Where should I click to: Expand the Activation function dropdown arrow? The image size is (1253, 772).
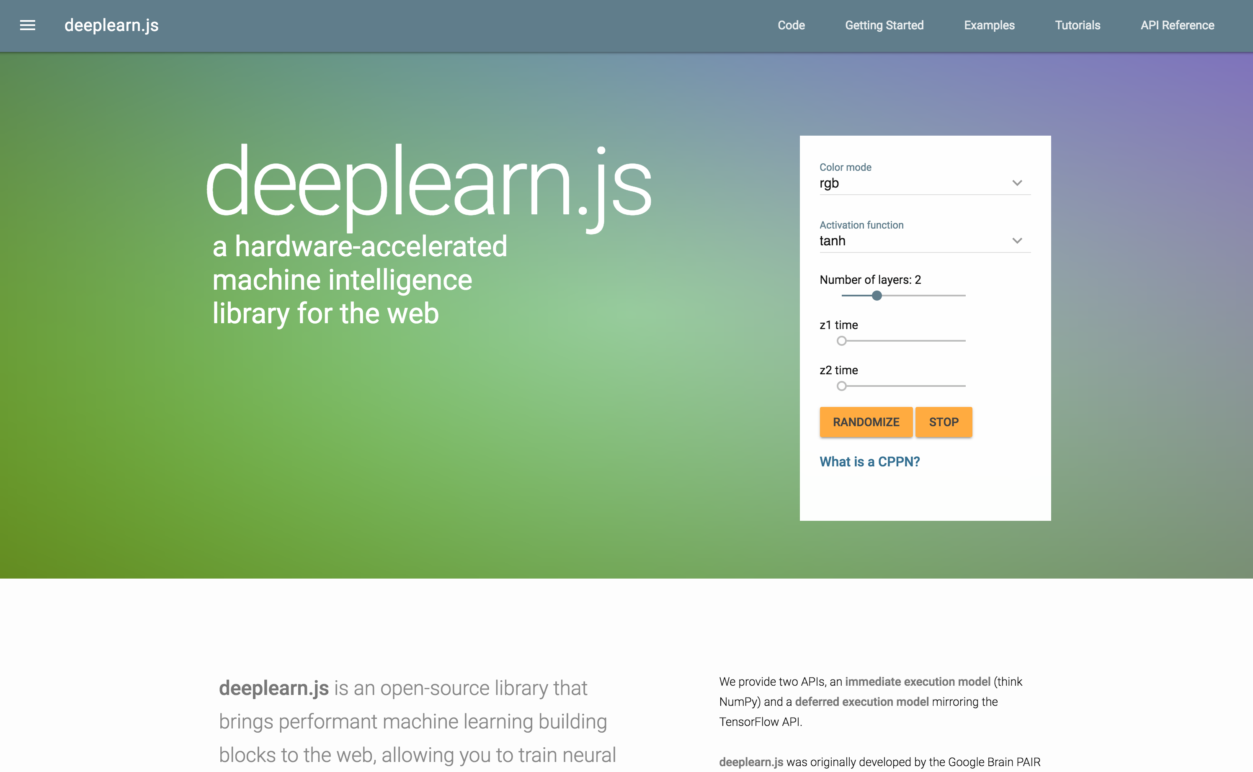click(1016, 240)
